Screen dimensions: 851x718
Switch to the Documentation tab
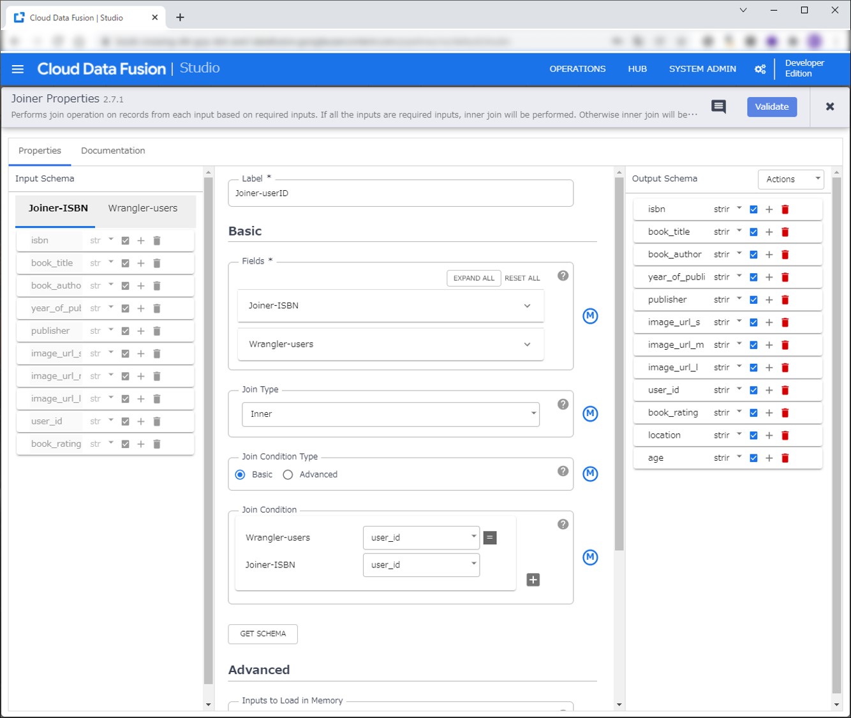pyautogui.click(x=113, y=151)
